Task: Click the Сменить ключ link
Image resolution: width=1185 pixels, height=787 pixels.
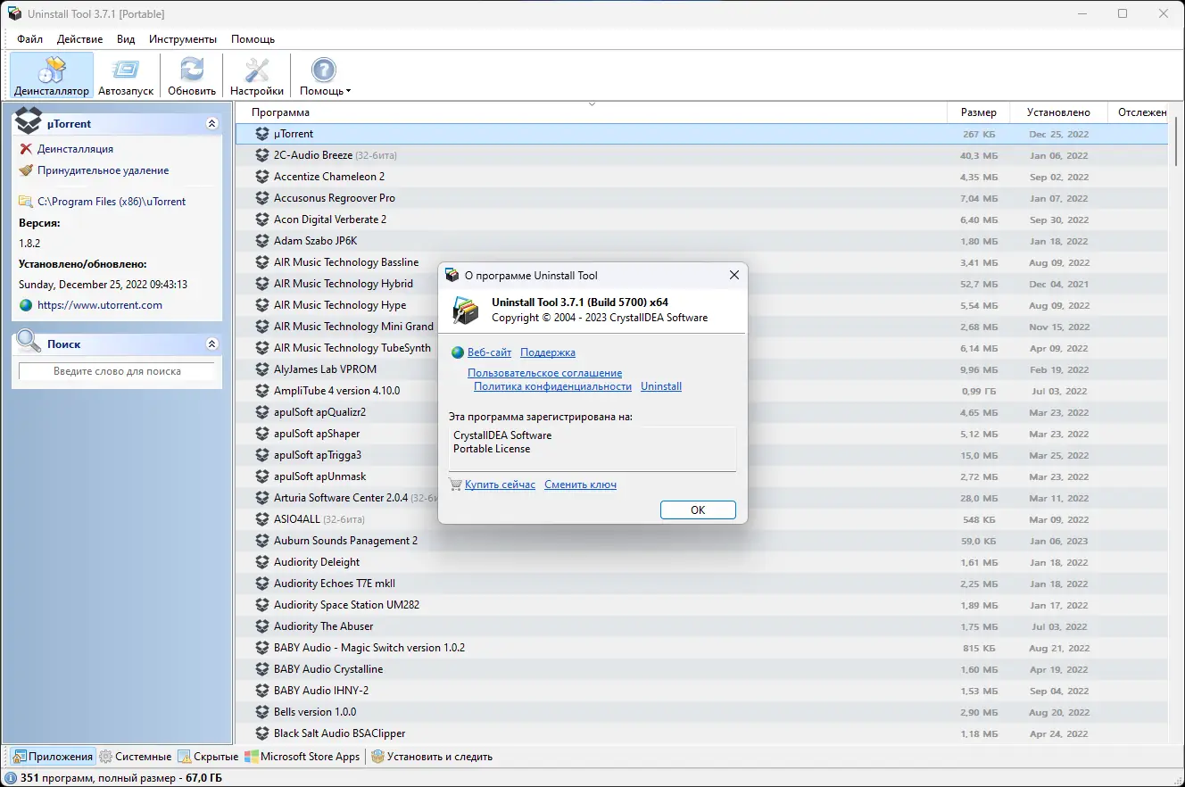Action: 580,485
